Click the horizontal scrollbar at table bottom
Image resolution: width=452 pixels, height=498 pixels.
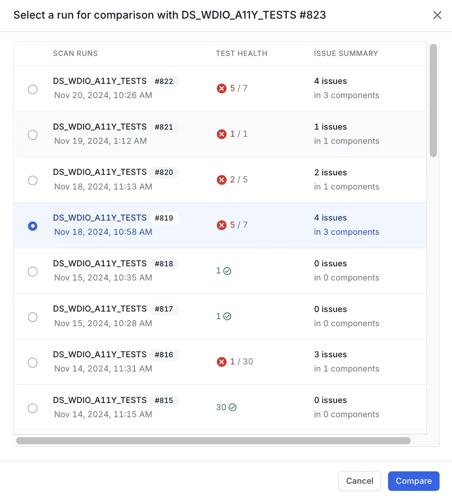click(213, 441)
